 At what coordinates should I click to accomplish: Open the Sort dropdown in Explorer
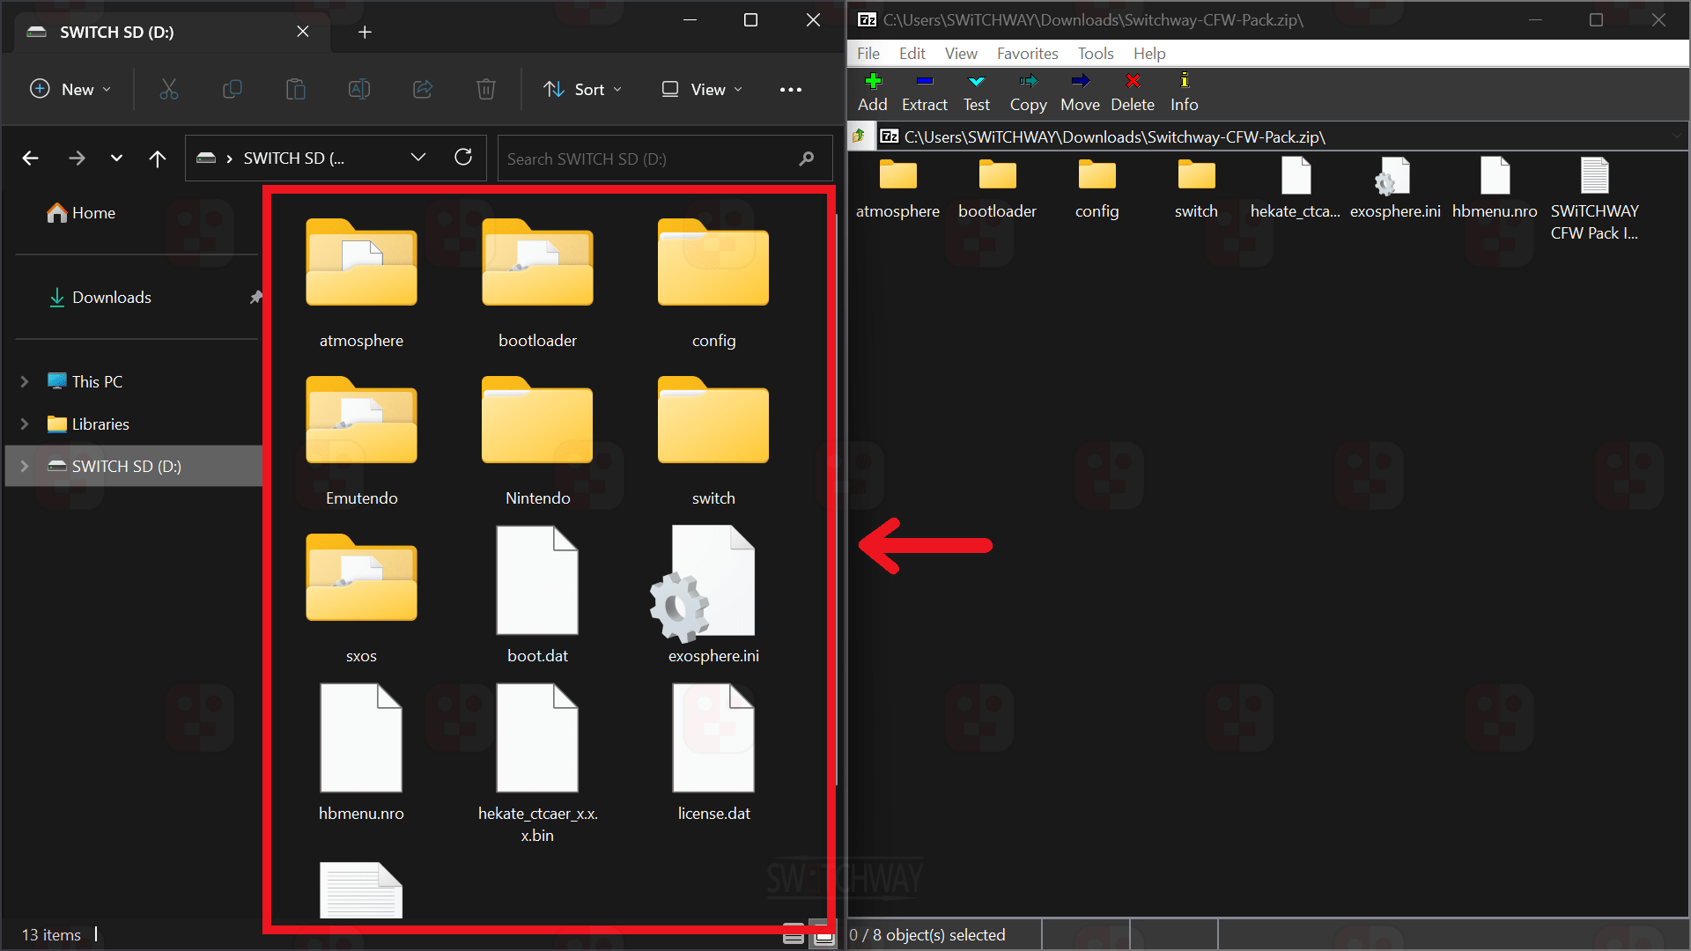pos(583,89)
